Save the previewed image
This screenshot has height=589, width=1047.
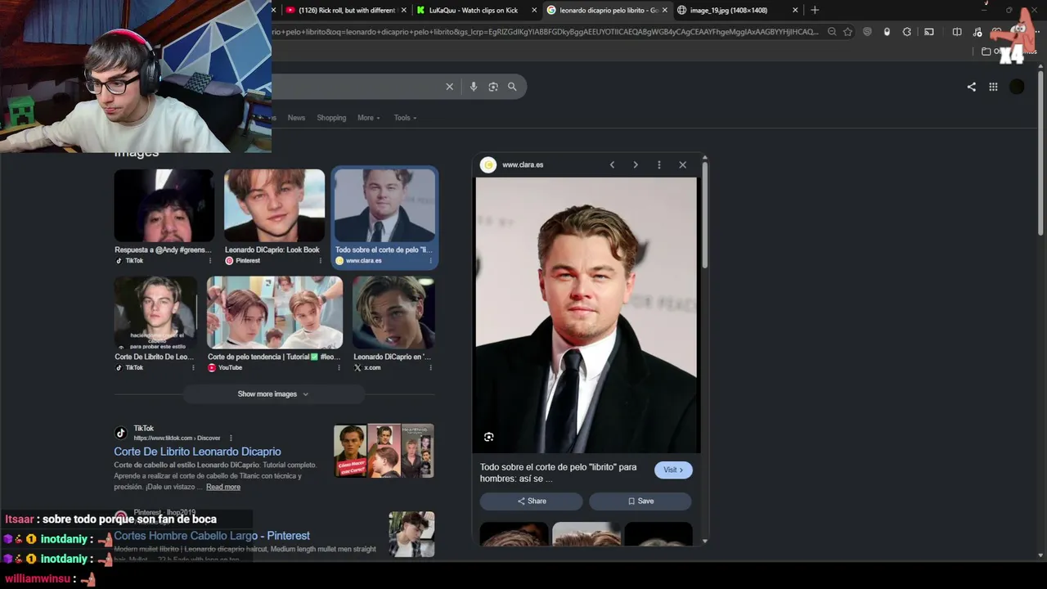tap(640, 501)
